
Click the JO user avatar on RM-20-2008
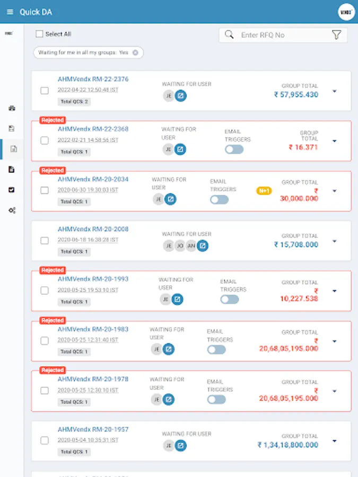point(180,245)
